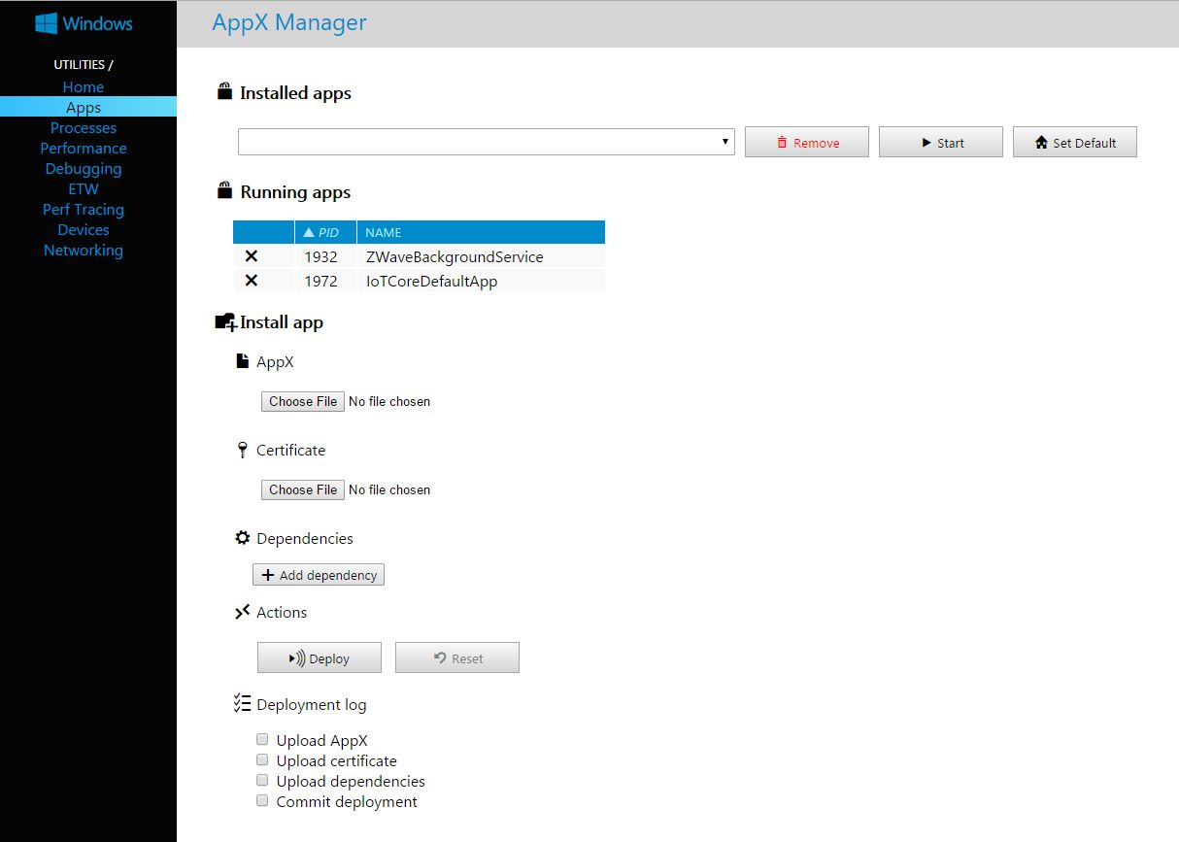Choose File for the Certificate
This screenshot has height=842, width=1179.
pyautogui.click(x=303, y=489)
